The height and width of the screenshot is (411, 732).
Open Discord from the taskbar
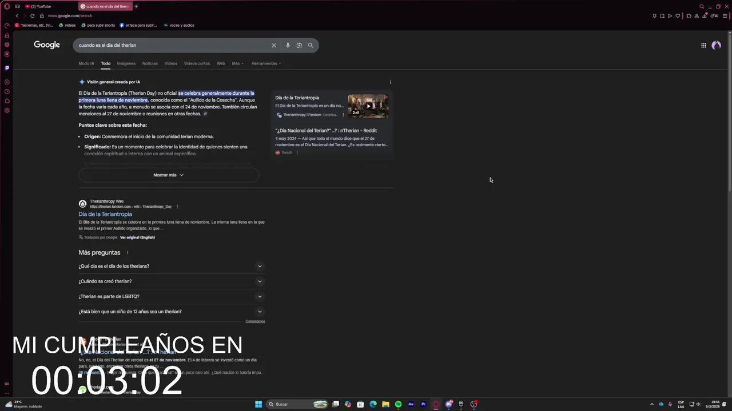[449, 404]
